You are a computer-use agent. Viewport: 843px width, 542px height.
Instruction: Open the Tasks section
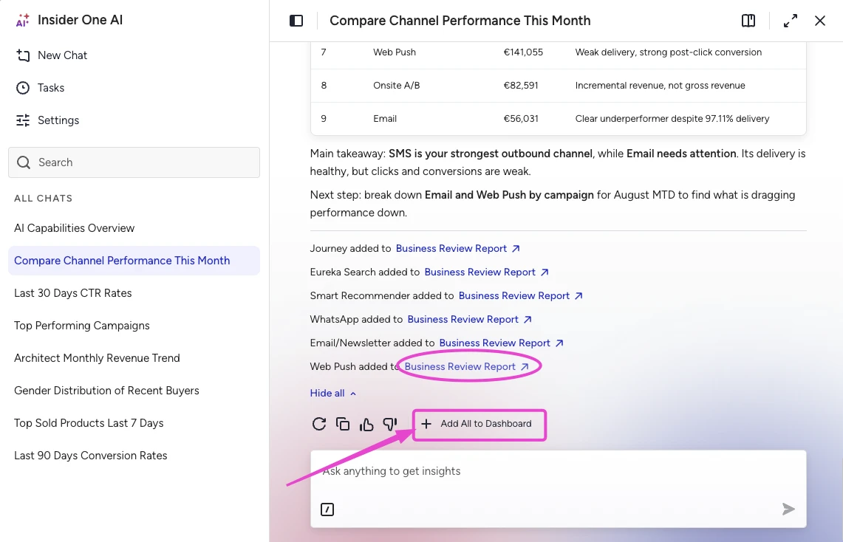41,88
